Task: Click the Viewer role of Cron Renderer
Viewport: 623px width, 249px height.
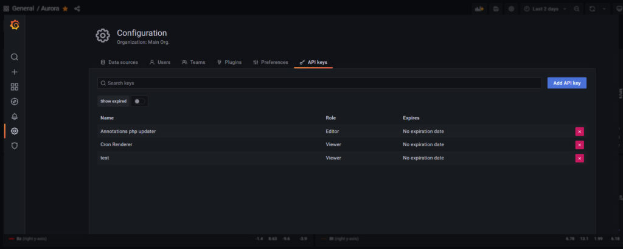Action: [x=333, y=144]
